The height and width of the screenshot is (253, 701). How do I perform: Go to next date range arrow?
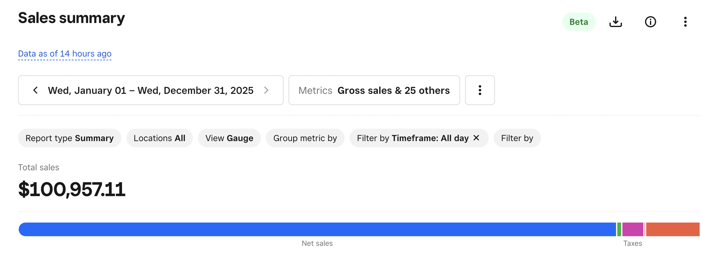point(266,90)
